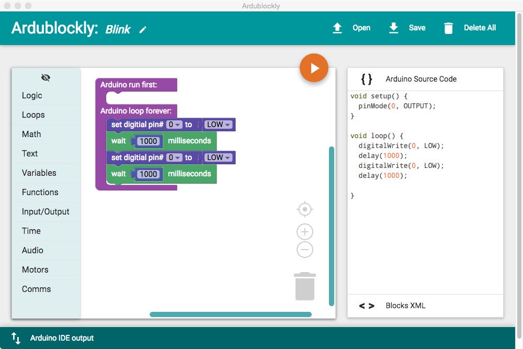The width and height of the screenshot is (523, 349).
Task: Toggle the Arduino IDE output panel
Action: 16,338
